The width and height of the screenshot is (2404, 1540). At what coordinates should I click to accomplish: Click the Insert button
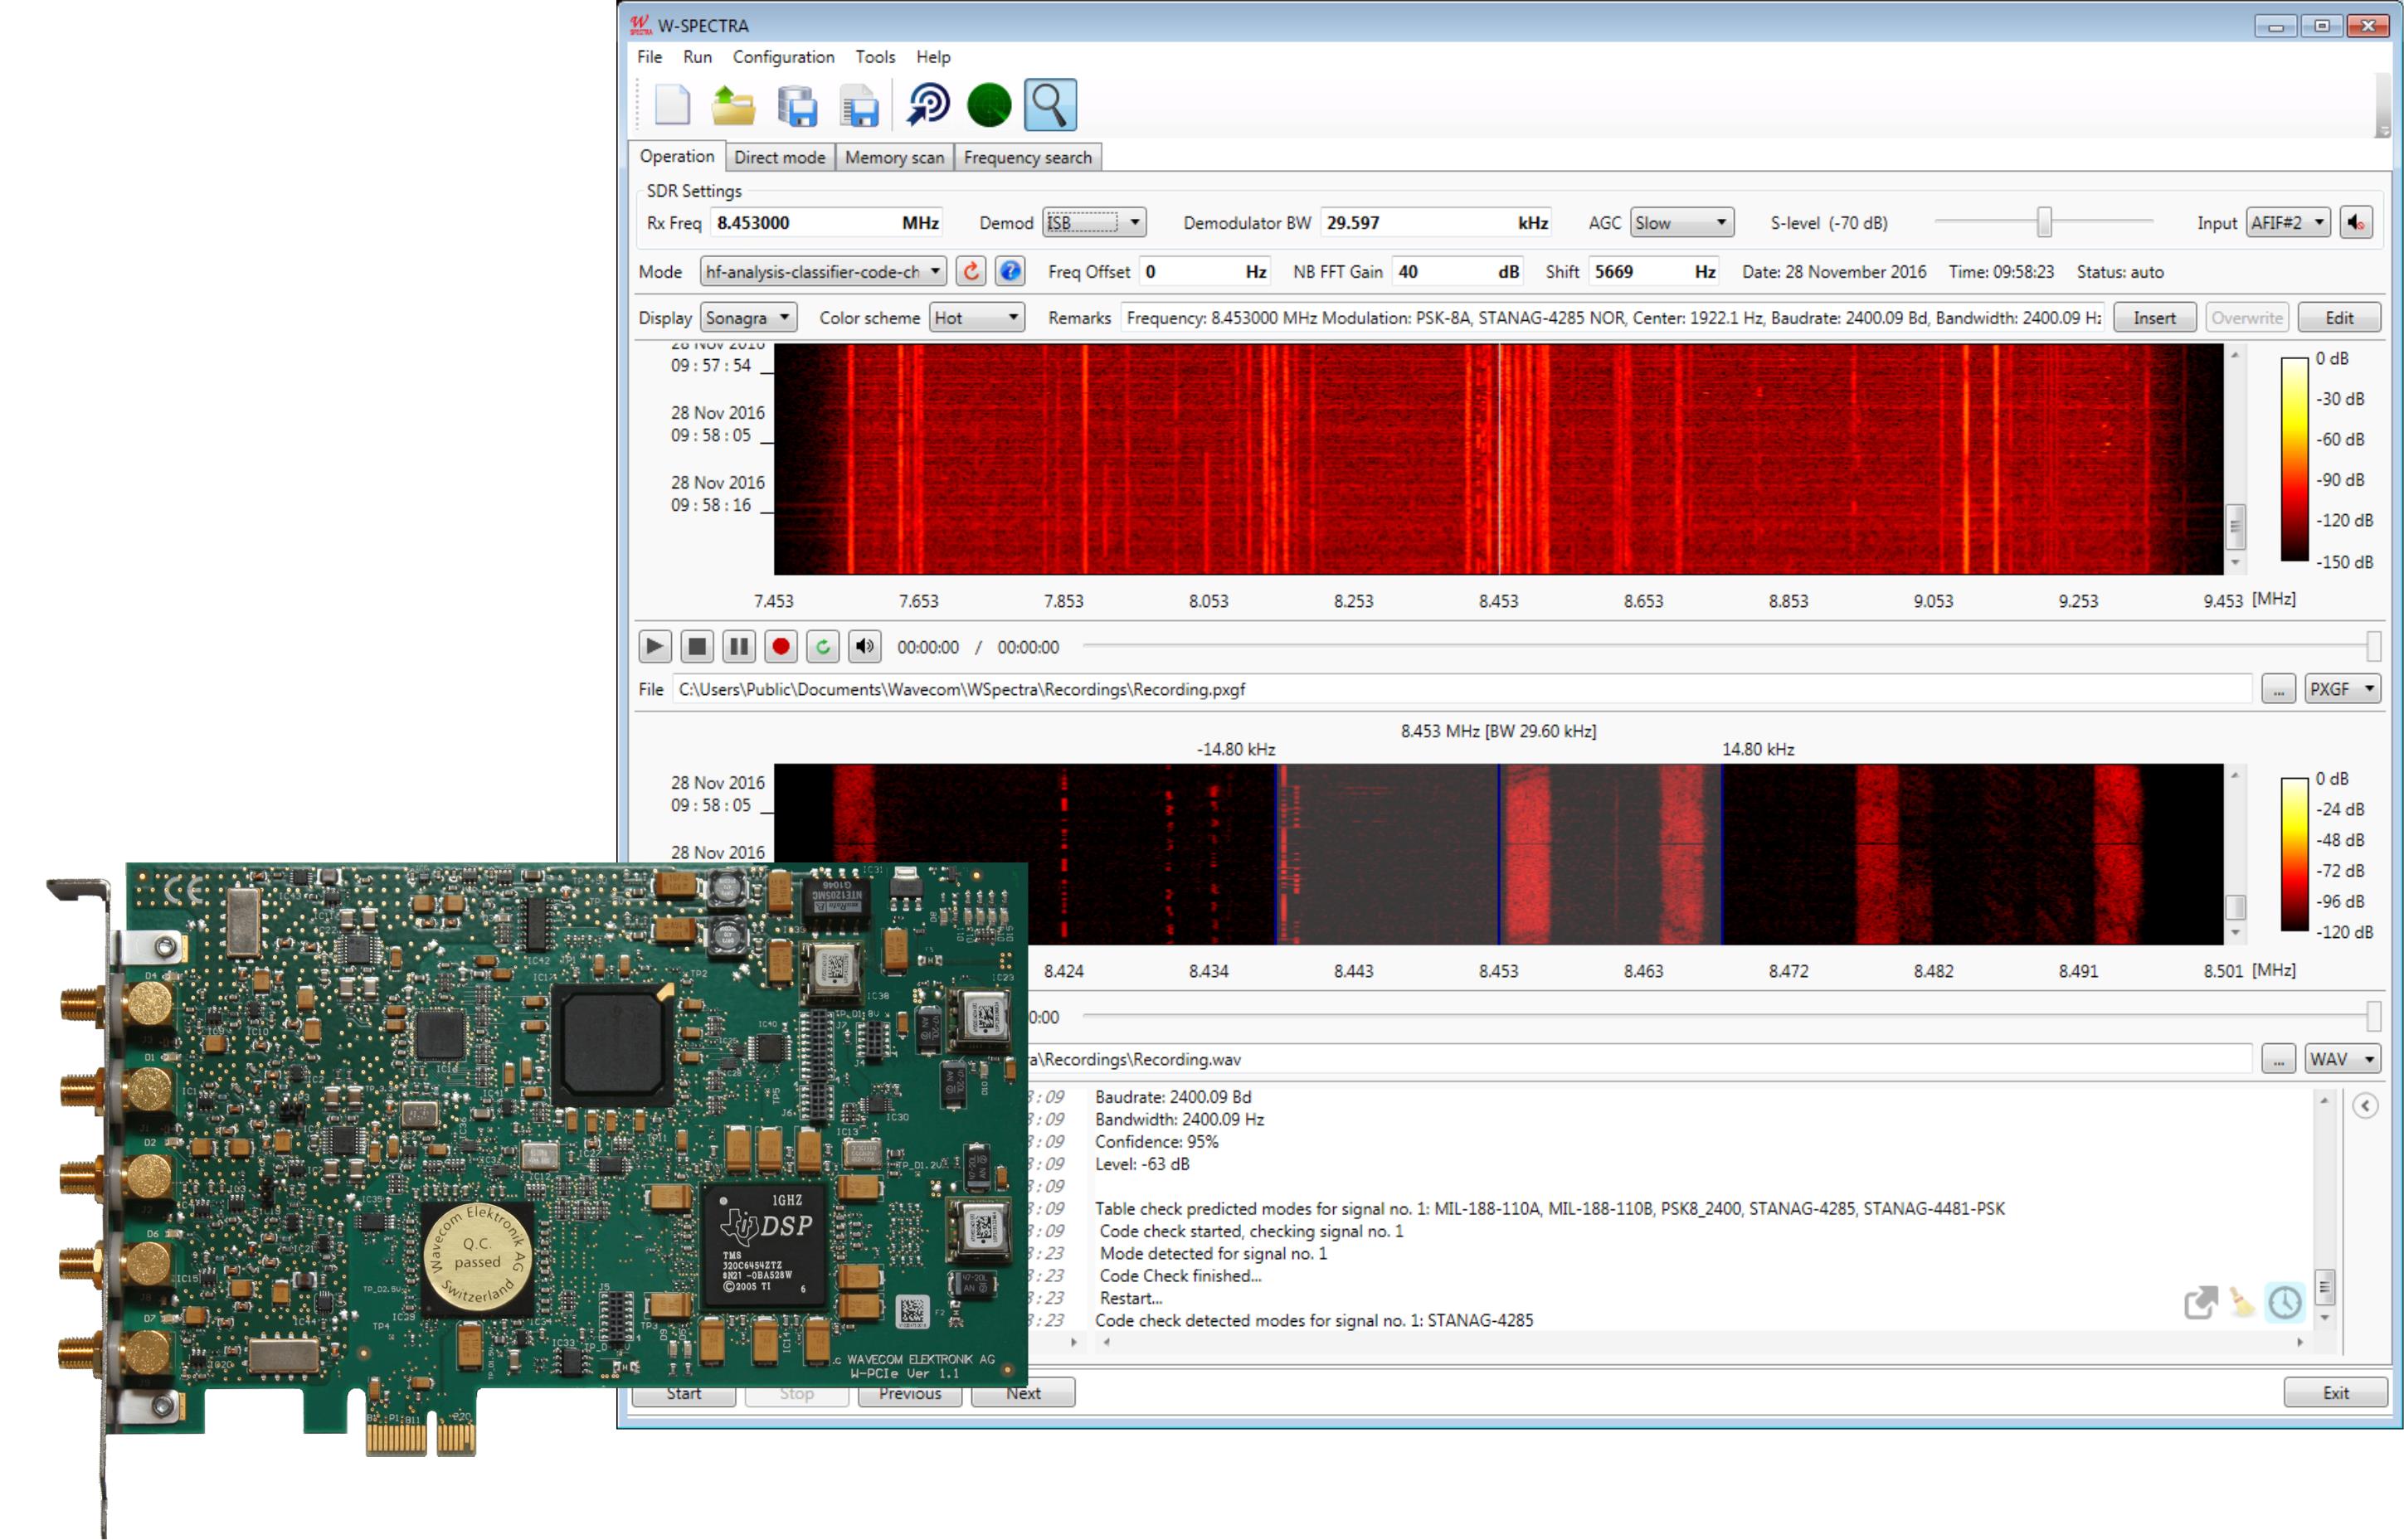(2154, 317)
